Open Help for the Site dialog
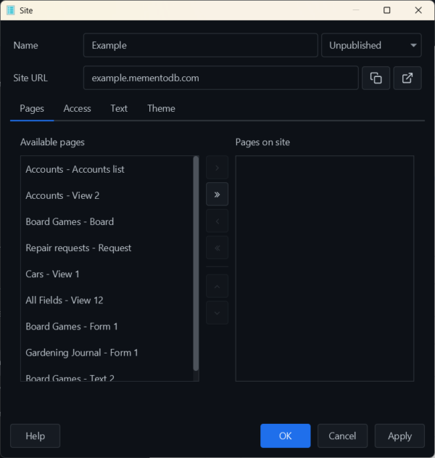435x458 pixels. pyautogui.click(x=35, y=435)
